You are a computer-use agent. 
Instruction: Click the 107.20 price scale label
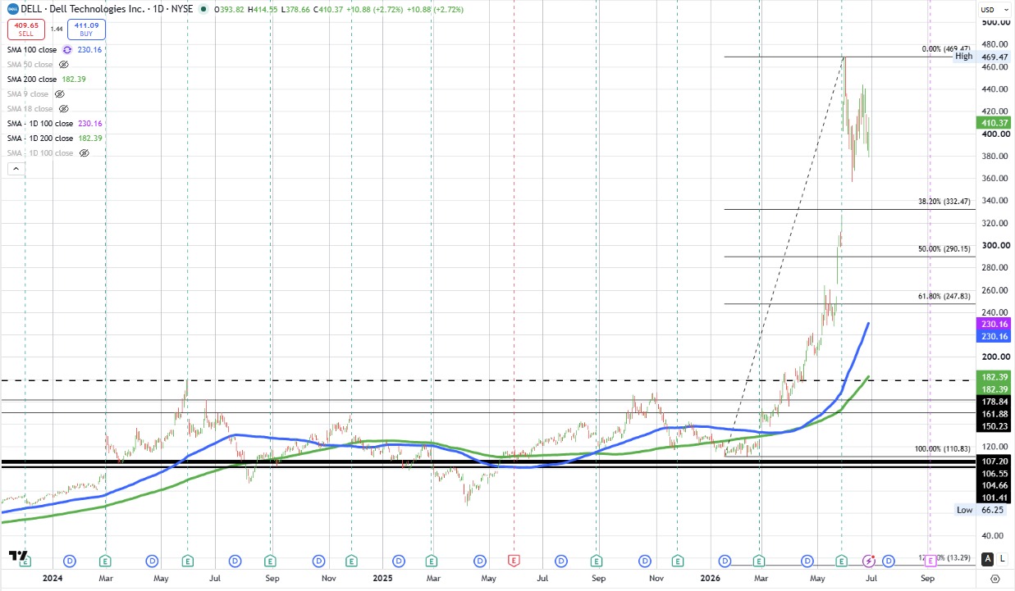994,461
